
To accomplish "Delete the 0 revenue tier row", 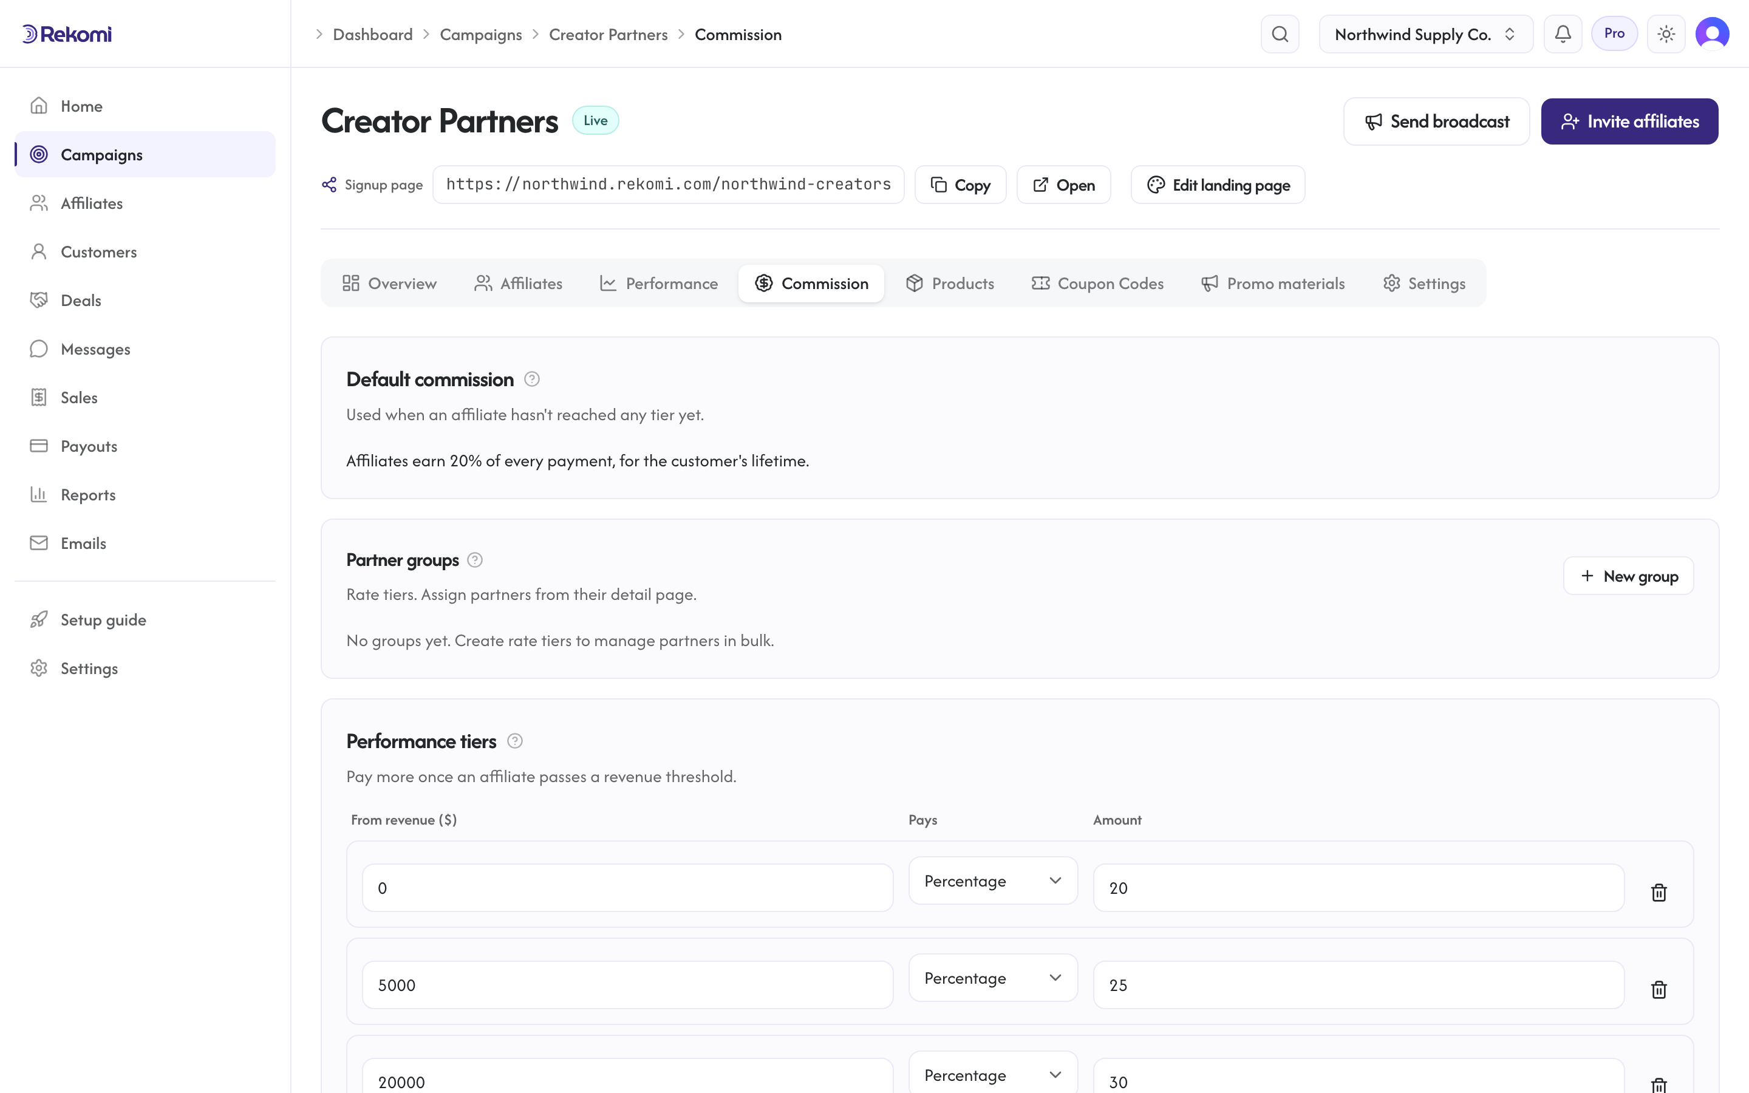I will 1659,892.
